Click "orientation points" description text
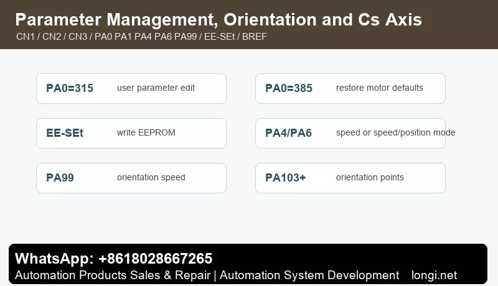The width and height of the screenshot is (498, 286). click(370, 177)
